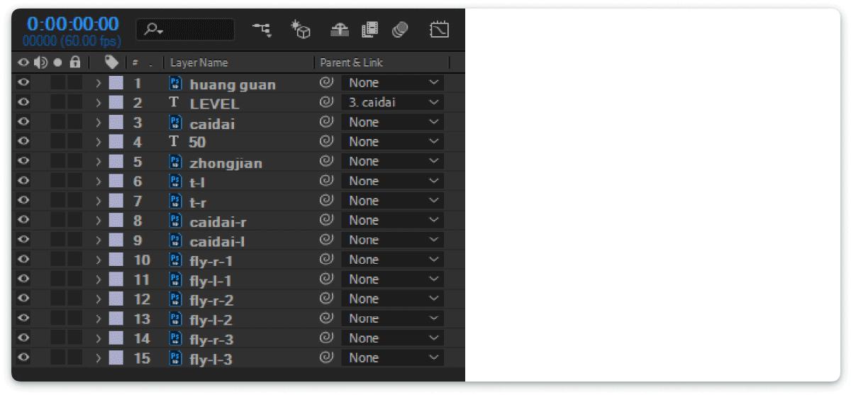Select the fly-l-1 layer name
Viewport: 851px width, 395px height.
coord(210,282)
